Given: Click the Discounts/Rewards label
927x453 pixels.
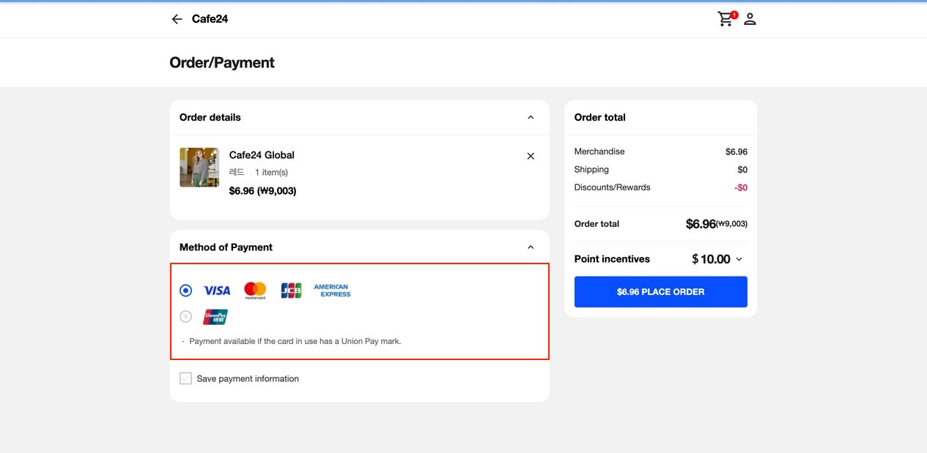Looking at the screenshot, I should (x=613, y=187).
